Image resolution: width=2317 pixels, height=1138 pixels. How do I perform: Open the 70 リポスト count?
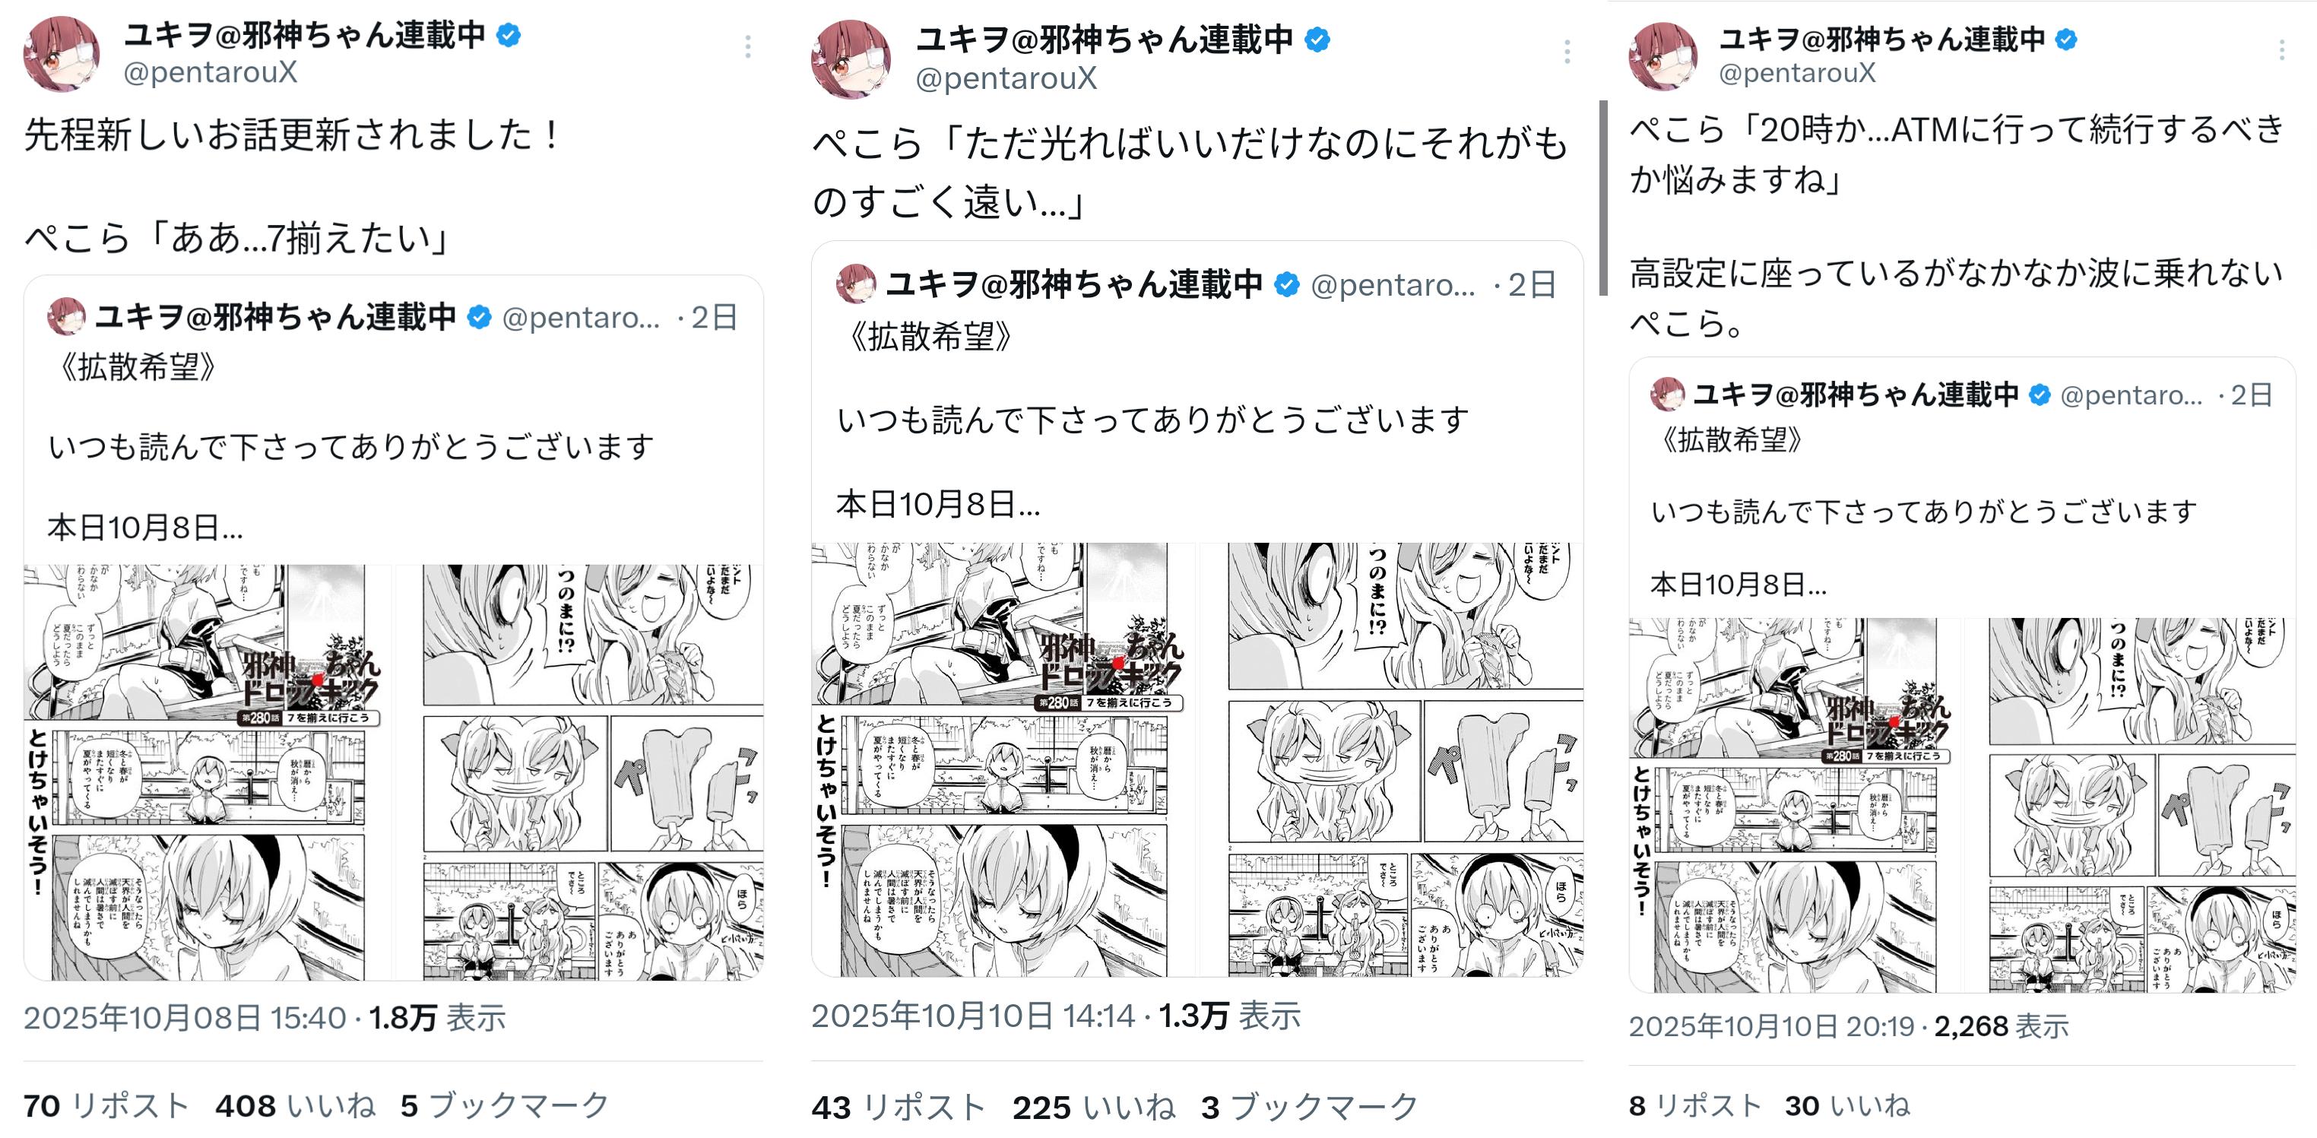click(106, 1105)
